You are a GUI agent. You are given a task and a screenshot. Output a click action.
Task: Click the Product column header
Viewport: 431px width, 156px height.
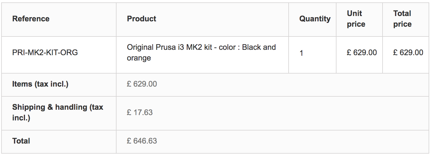[x=141, y=19]
